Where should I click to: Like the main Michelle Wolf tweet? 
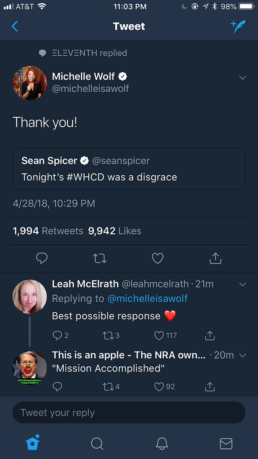(157, 258)
